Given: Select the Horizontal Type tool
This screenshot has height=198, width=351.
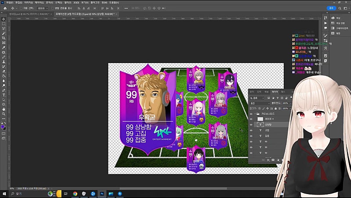Looking at the screenshot, I should pos(4,95).
